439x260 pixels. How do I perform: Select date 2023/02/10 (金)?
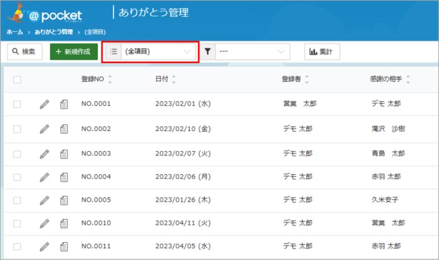tap(183, 129)
